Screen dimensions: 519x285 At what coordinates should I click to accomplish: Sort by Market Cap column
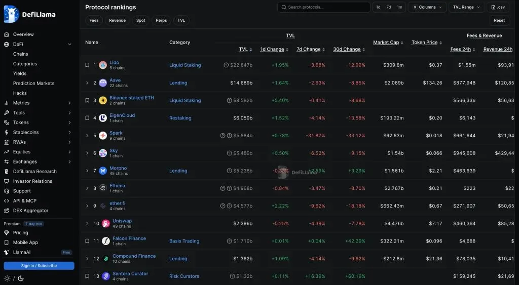[388, 43]
